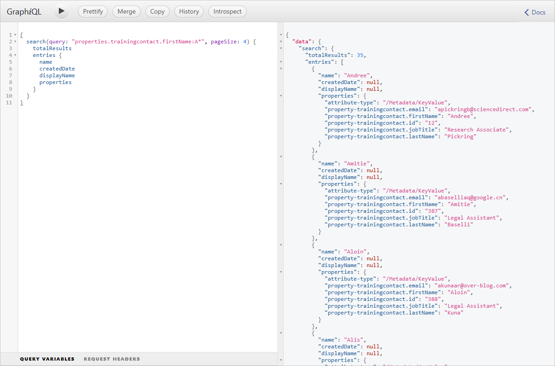
Task: Collapse the "search" object in the results
Action: click(281, 48)
